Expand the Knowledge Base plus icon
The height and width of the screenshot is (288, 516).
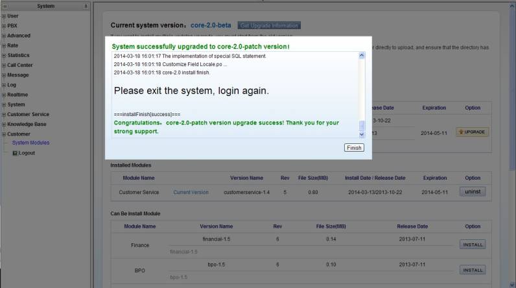4,125
